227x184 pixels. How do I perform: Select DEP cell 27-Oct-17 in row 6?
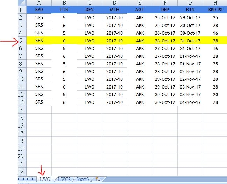pos(165,48)
